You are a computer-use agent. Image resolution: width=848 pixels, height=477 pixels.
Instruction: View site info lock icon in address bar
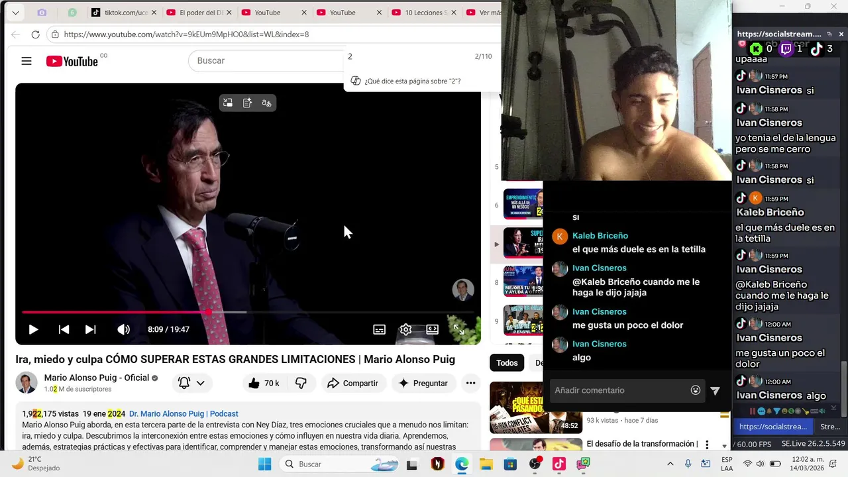point(55,34)
